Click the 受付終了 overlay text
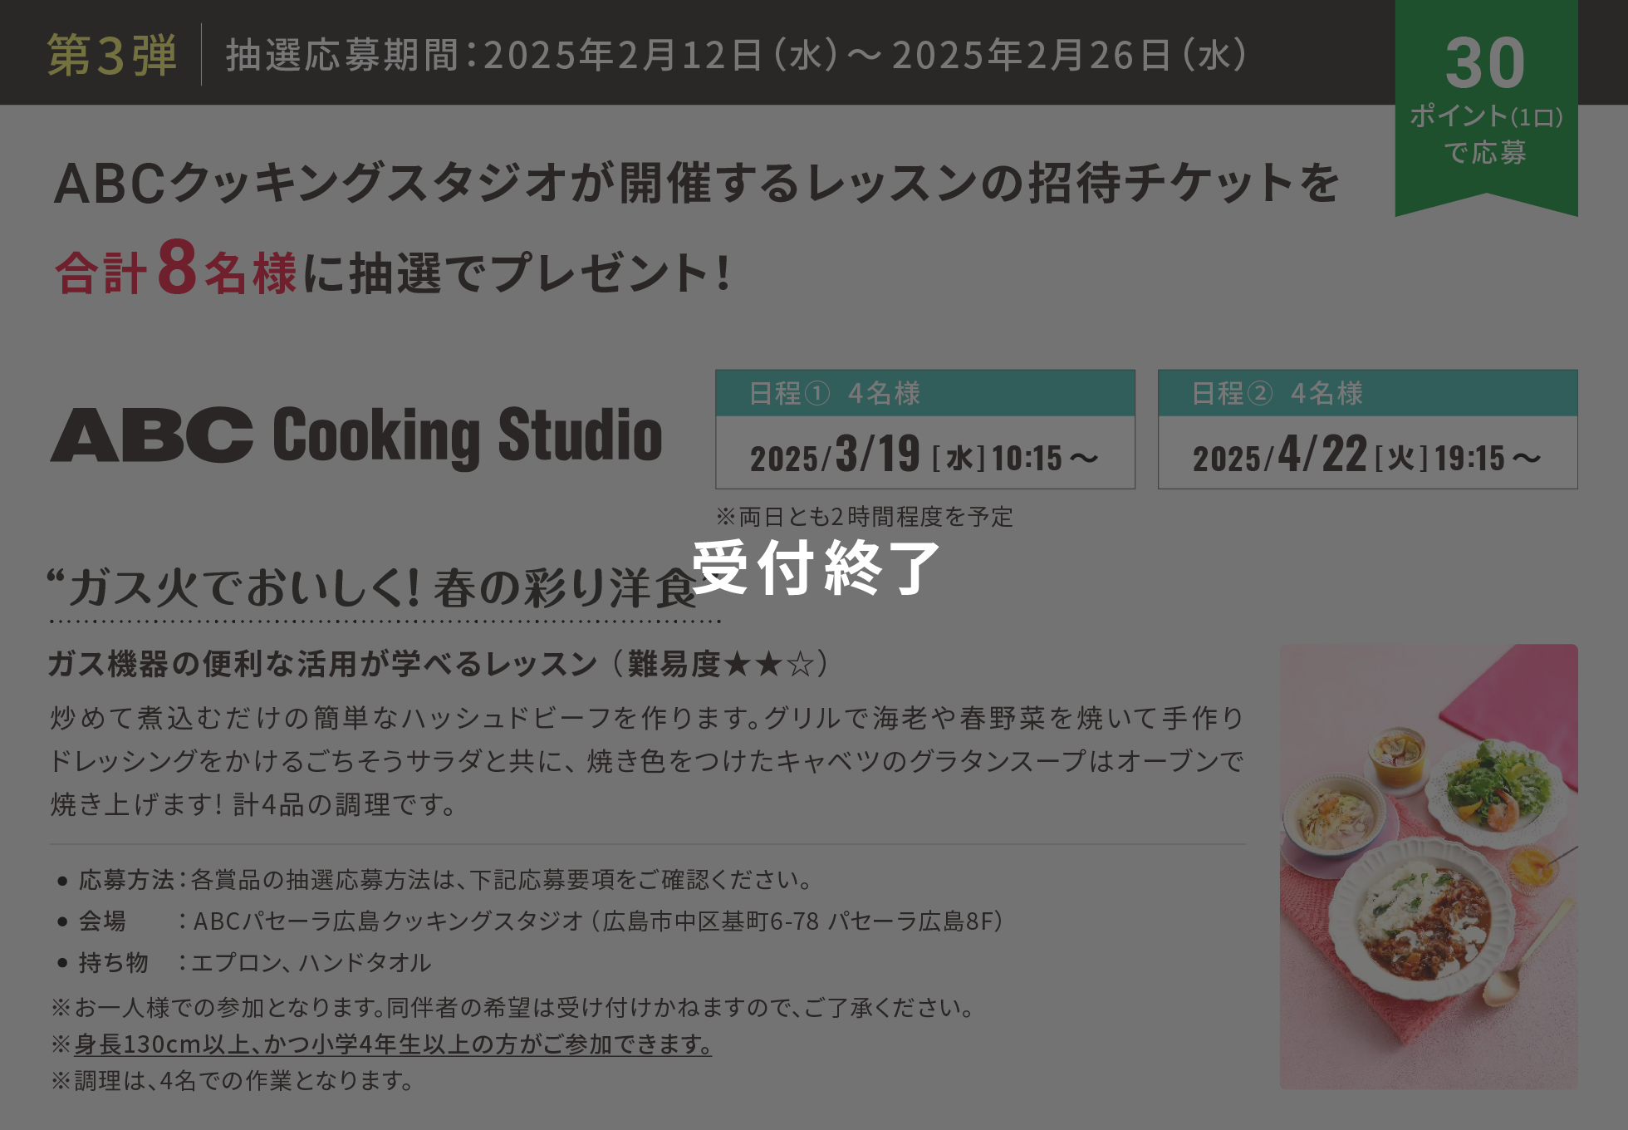Image resolution: width=1628 pixels, height=1130 pixels. [x=815, y=567]
